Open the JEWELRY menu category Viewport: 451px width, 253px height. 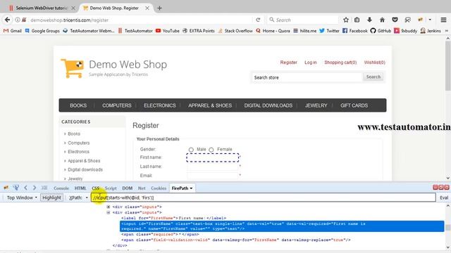point(316,105)
